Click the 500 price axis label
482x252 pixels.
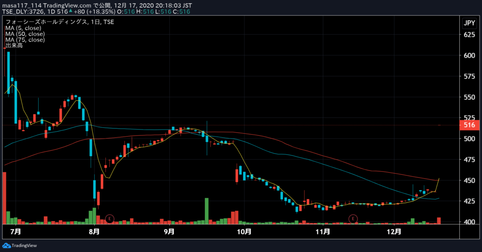(469, 138)
